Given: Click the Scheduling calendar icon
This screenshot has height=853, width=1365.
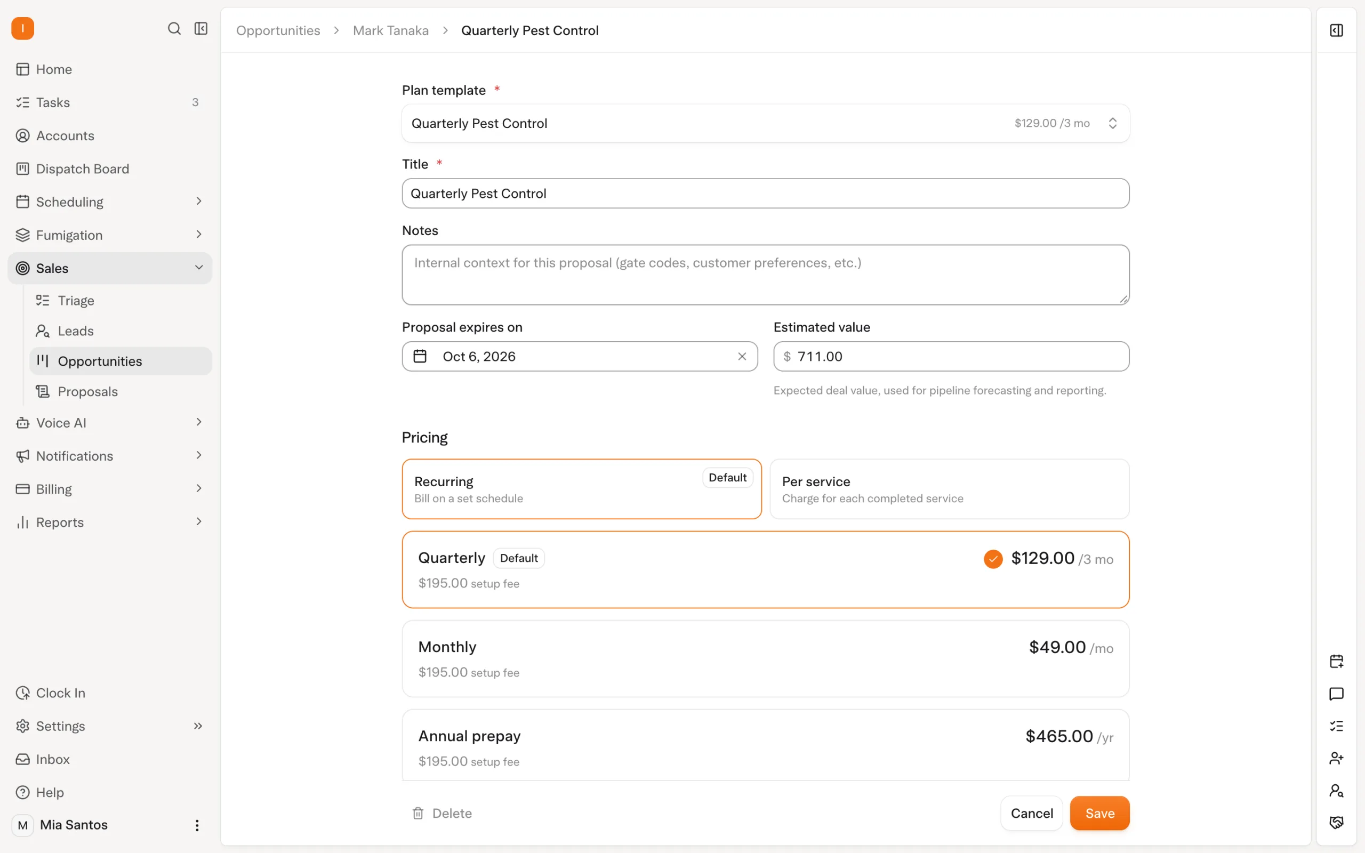Looking at the screenshot, I should tap(22, 202).
